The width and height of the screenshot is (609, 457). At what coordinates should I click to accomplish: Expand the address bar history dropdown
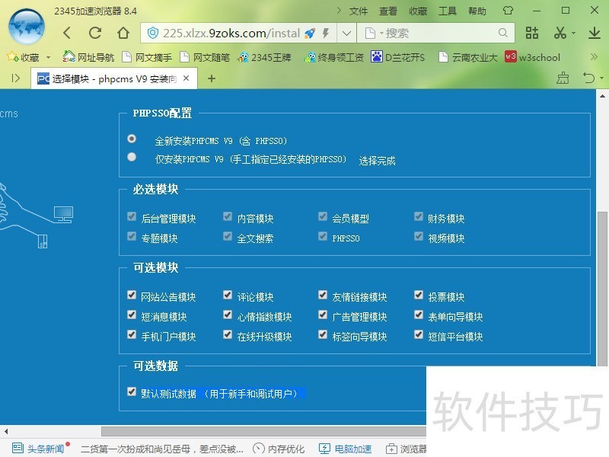click(x=346, y=33)
